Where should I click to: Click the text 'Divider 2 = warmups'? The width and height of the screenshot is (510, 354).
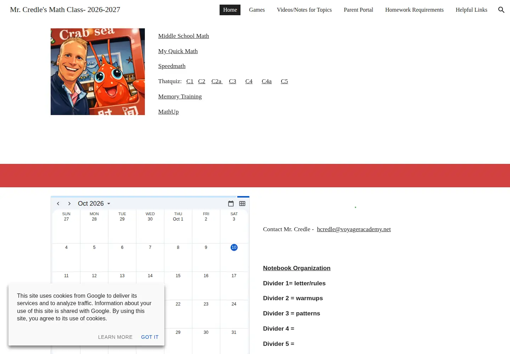[293, 298]
